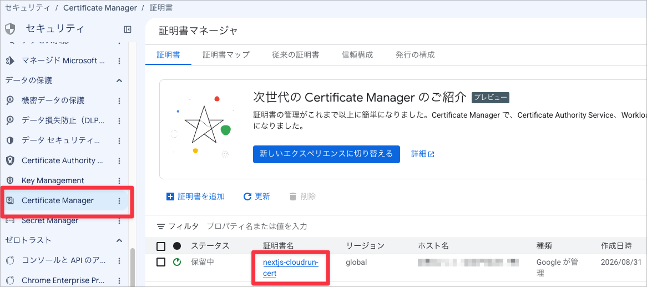
Task: Click the Secret Manager sidebar icon
Action: [x=11, y=220]
